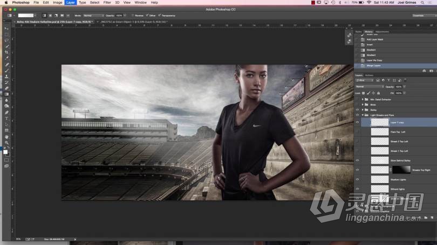Hide the Light Streaks and Flare group
Screen dimensions: 437x245
tap(357, 115)
